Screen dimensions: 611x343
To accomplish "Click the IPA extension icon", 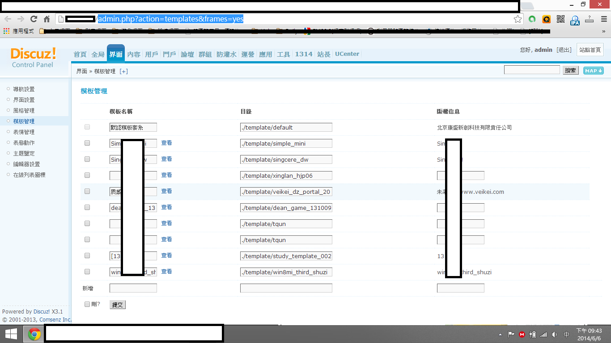I will [x=575, y=19].
